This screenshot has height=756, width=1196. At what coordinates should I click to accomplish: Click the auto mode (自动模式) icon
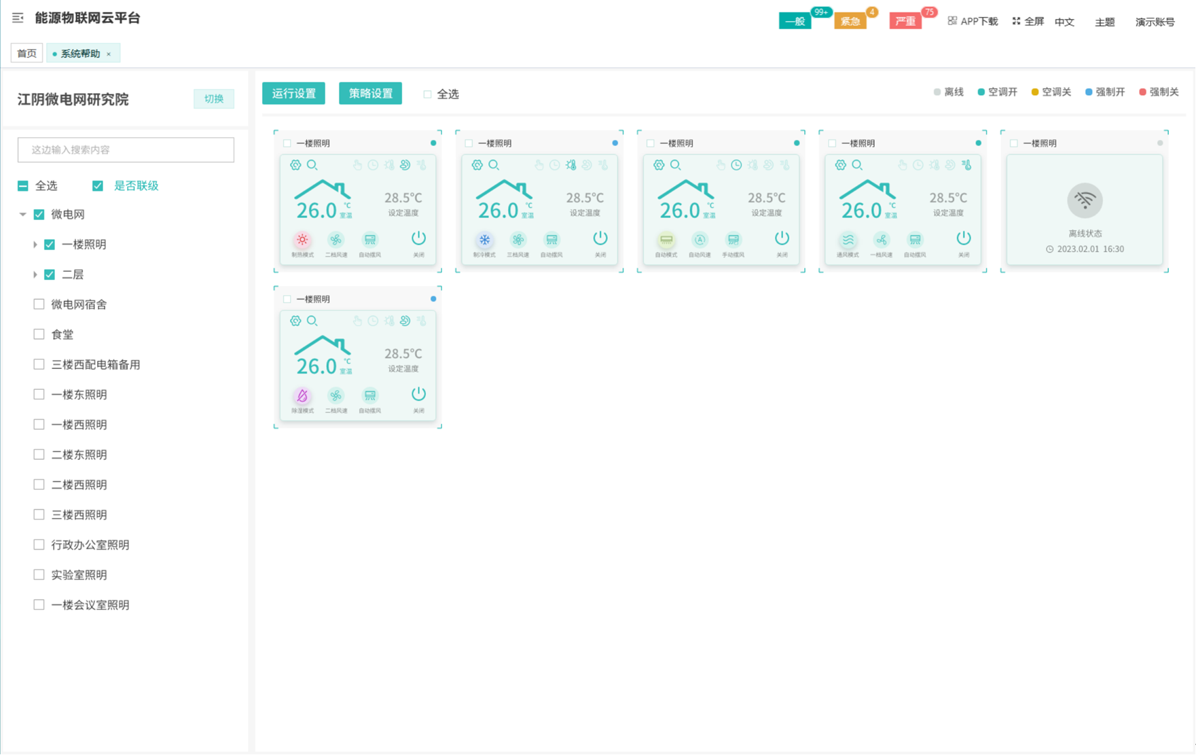pyautogui.click(x=666, y=240)
